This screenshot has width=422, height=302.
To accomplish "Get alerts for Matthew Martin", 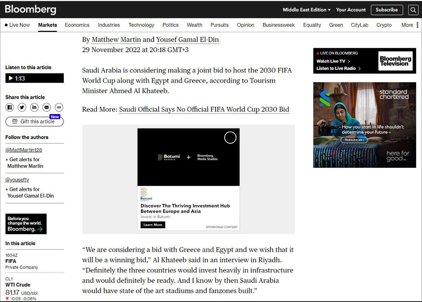I will 24,163.
